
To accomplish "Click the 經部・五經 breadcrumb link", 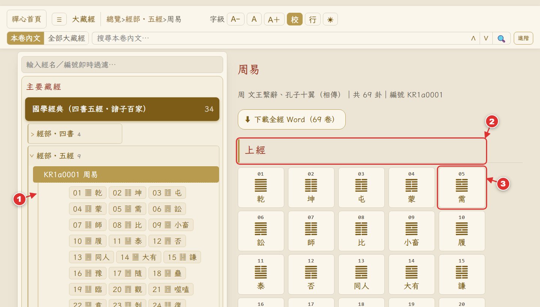I will click(144, 19).
